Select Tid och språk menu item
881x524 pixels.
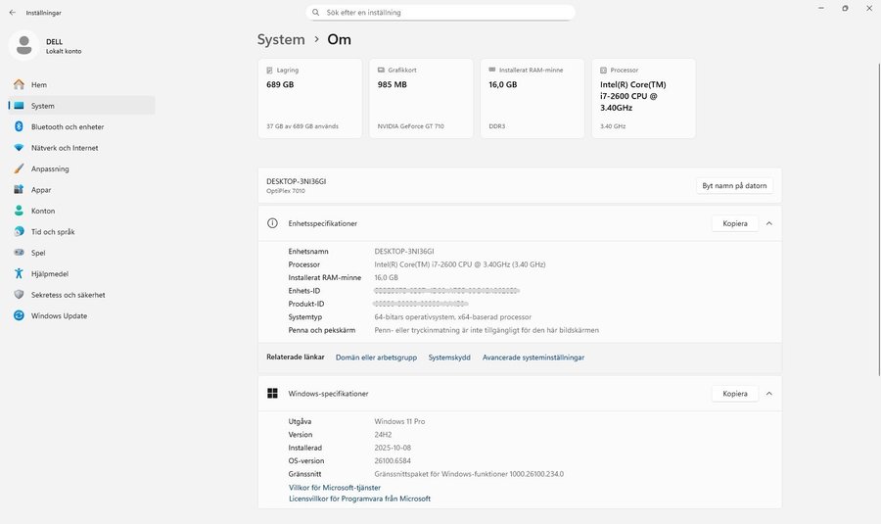coord(54,232)
